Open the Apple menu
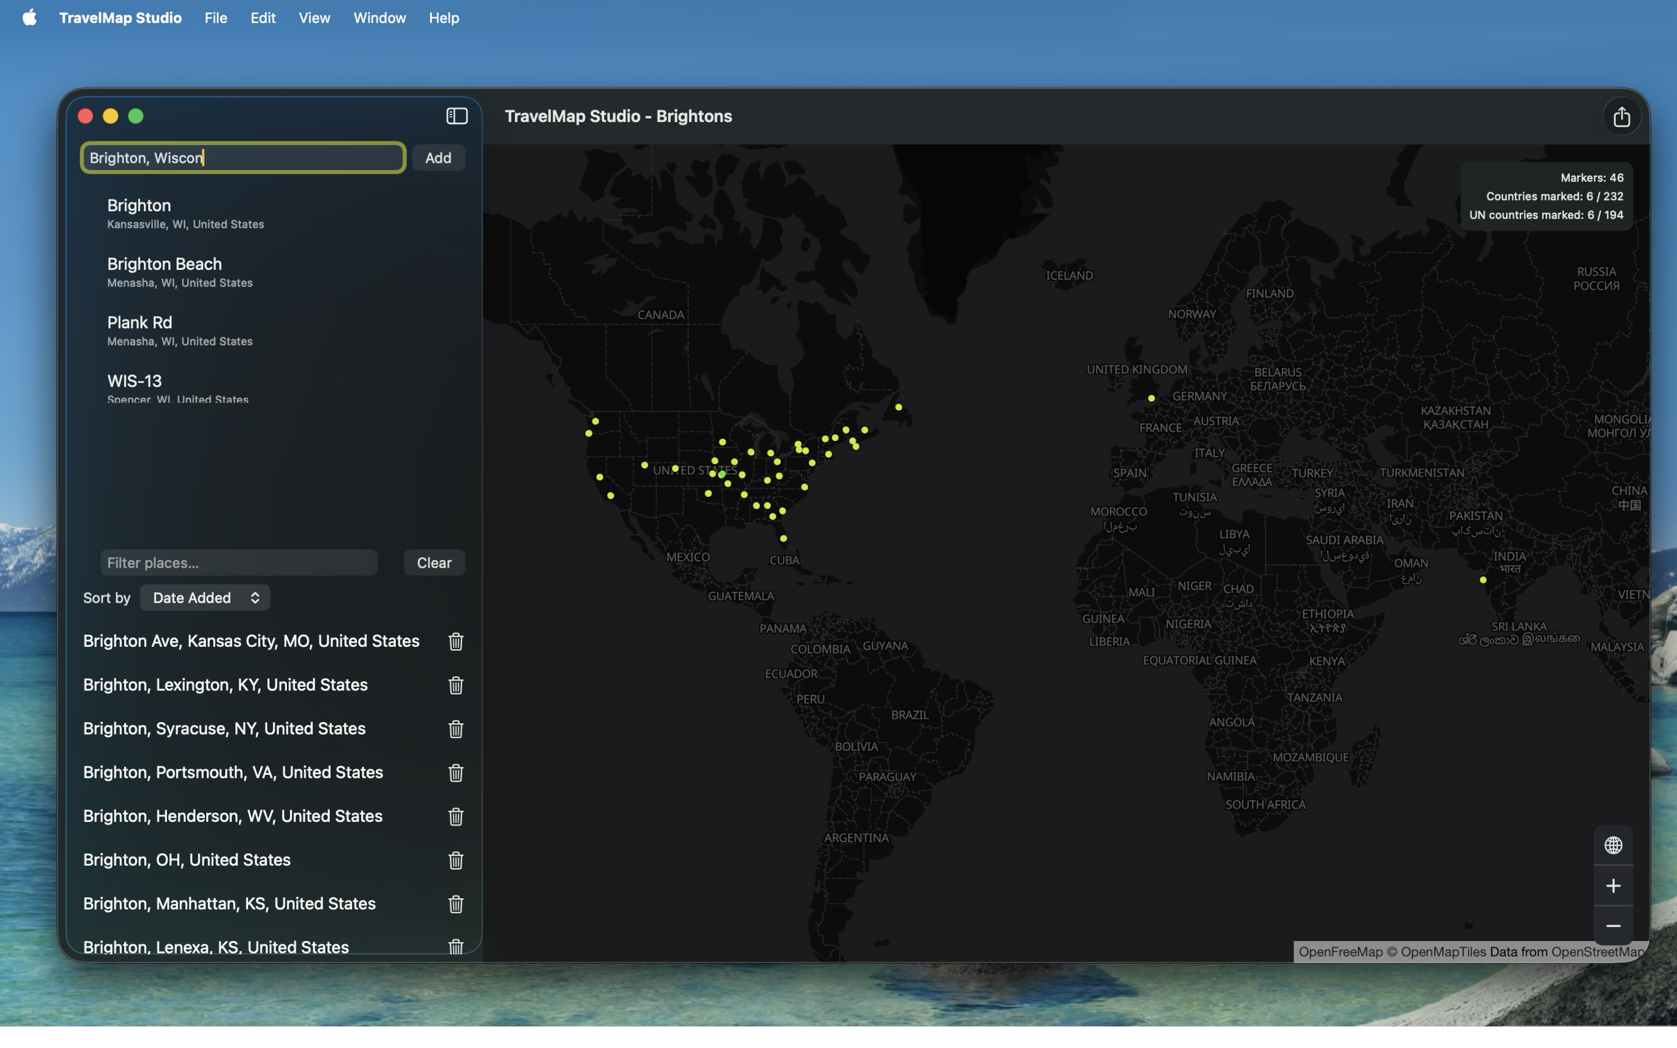This screenshot has height=1048, width=1677. click(29, 18)
